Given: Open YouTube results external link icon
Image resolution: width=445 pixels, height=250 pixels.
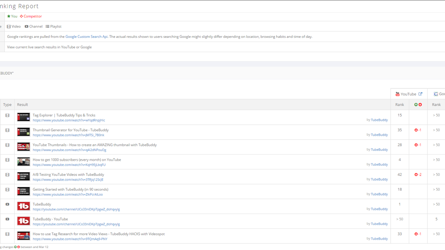Looking at the screenshot, I should 420,94.
